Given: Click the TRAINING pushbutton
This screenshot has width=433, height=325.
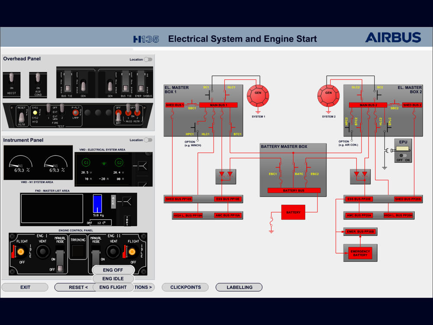Looking at the screenshot, I should pos(78,251).
